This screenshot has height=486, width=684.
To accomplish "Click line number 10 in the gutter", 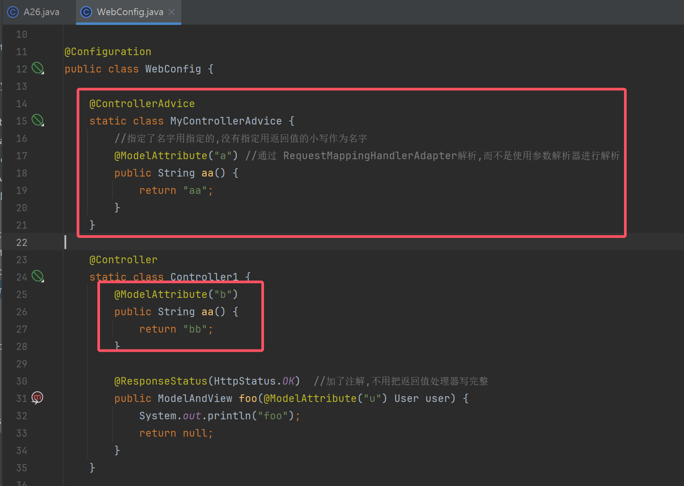I will pyautogui.click(x=22, y=34).
